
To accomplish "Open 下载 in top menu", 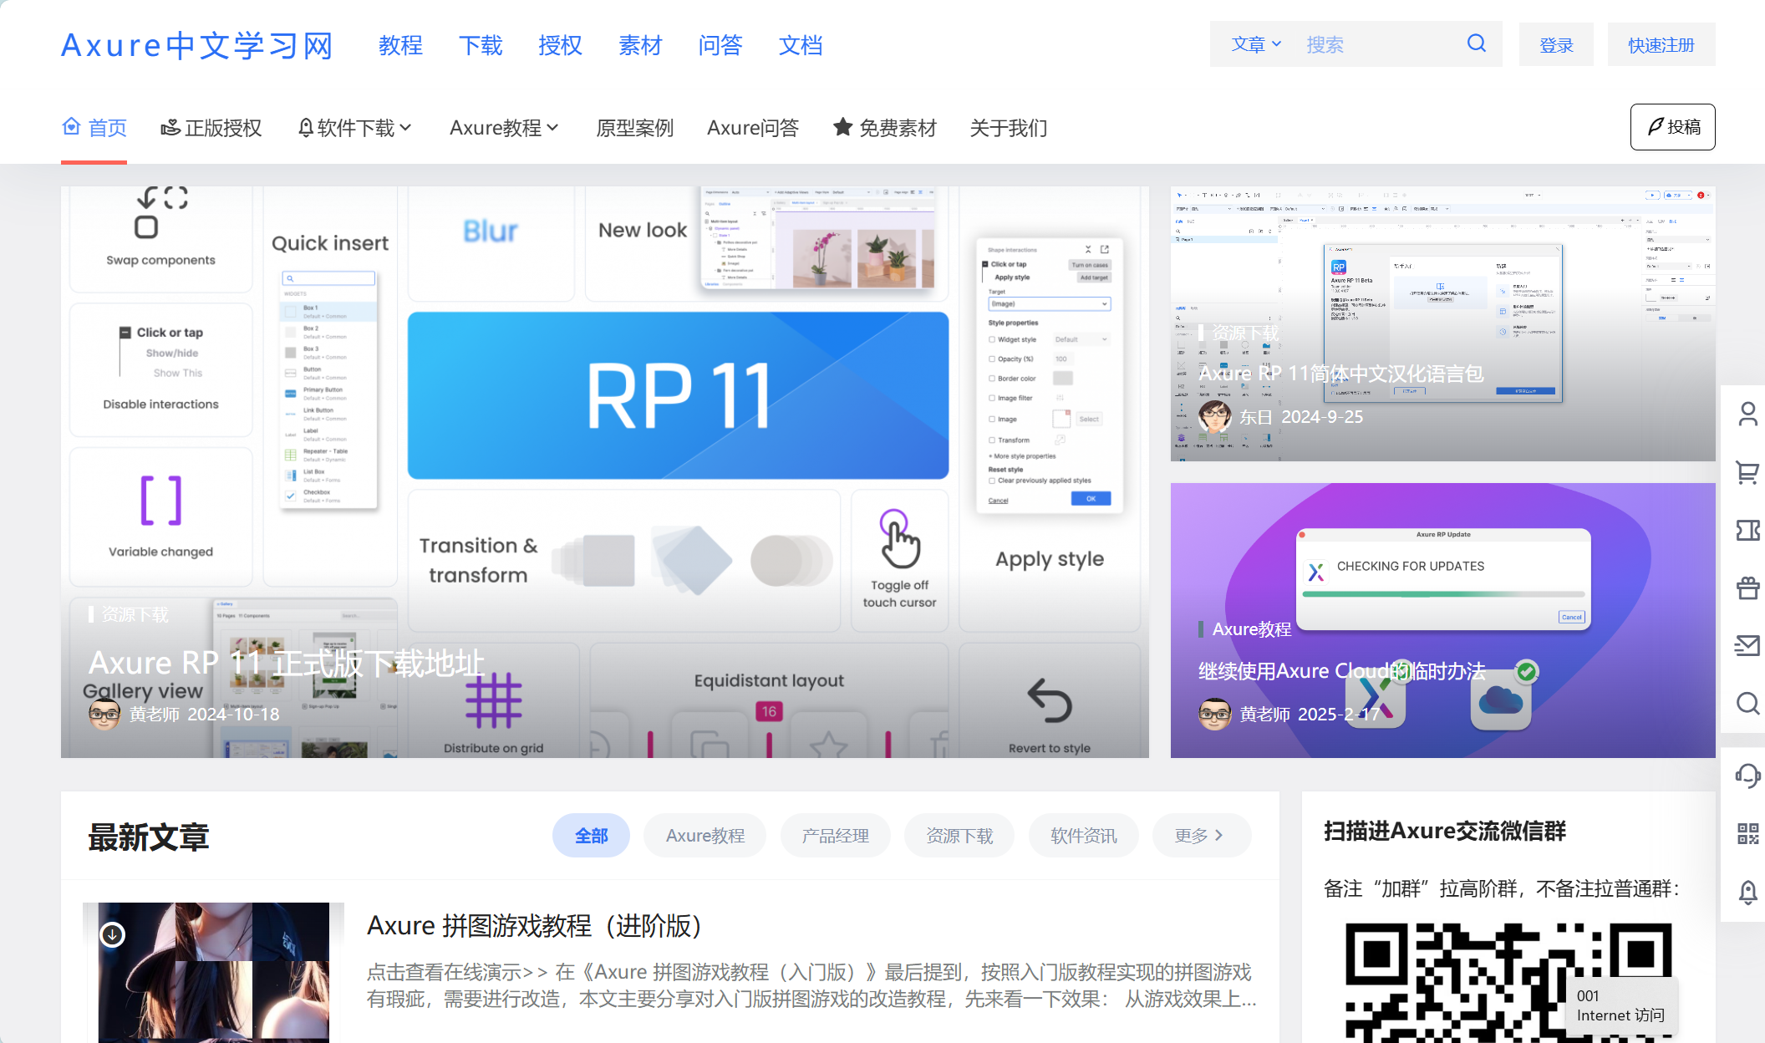I will [481, 45].
